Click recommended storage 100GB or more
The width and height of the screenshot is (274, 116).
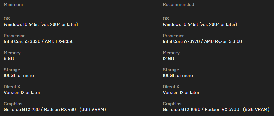point(178,75)
